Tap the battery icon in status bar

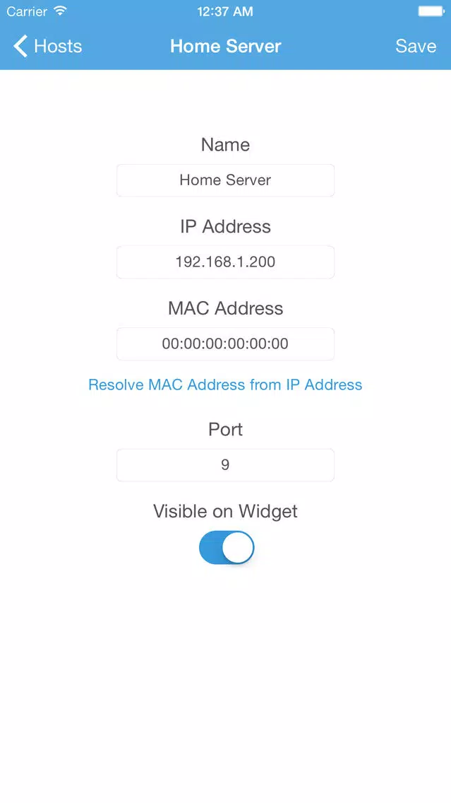click(430, 11)
